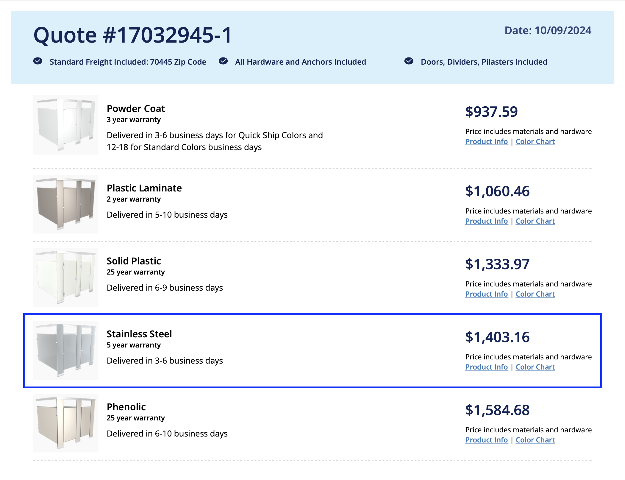The width and height of the screenshot is (625, 480).
Task: Click the $1,584.68 price
Action: pos(497,410)
